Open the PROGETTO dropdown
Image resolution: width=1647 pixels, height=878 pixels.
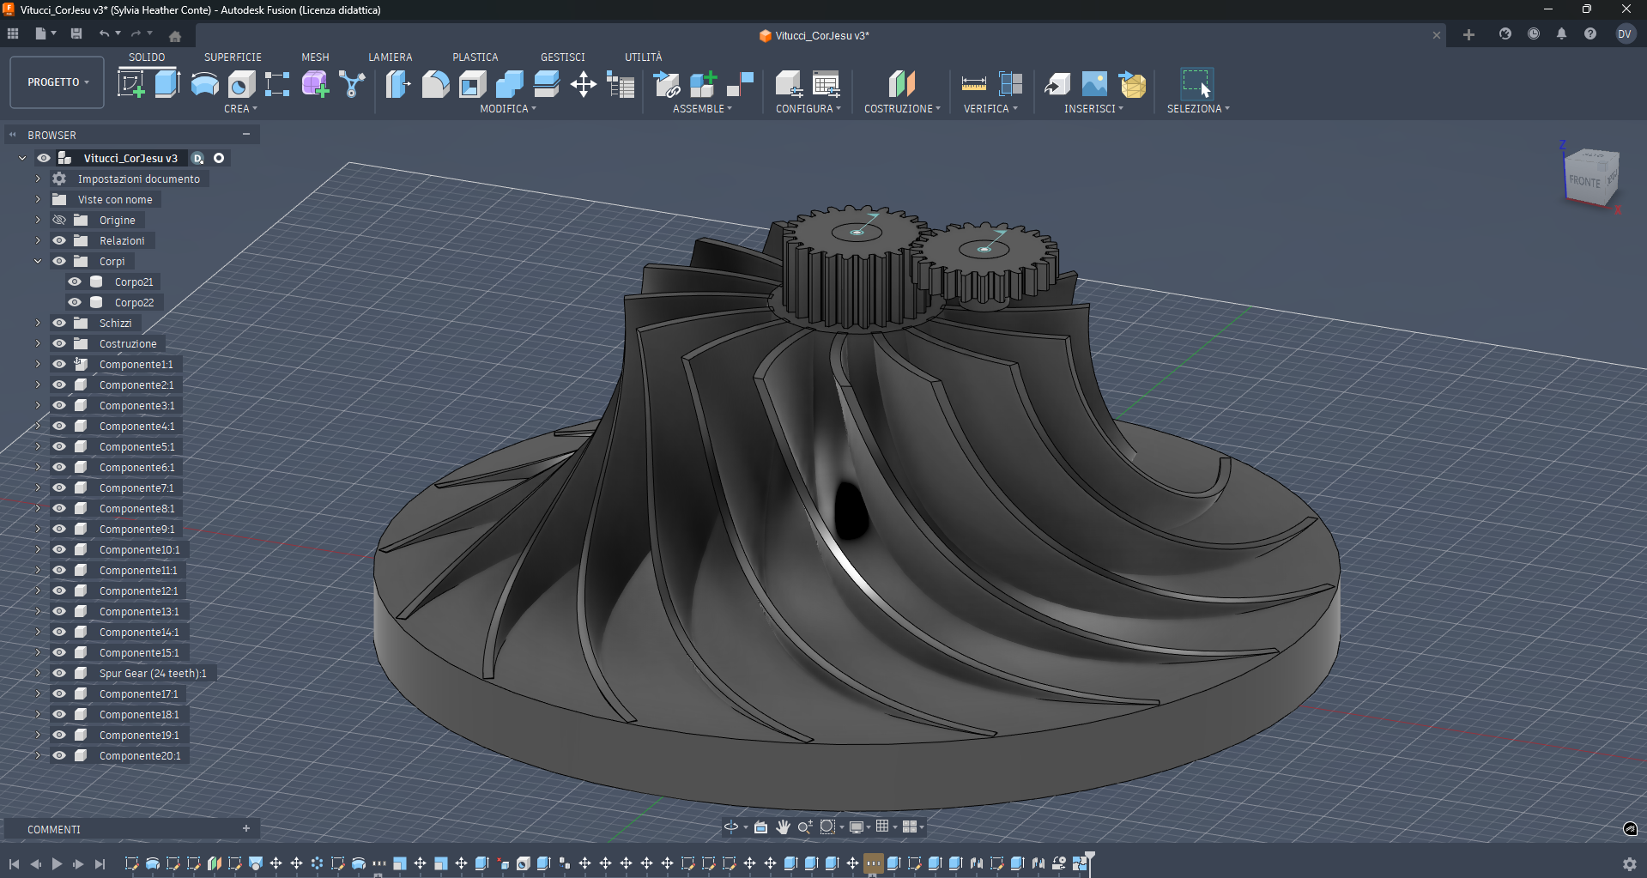[x=56, y=82]
